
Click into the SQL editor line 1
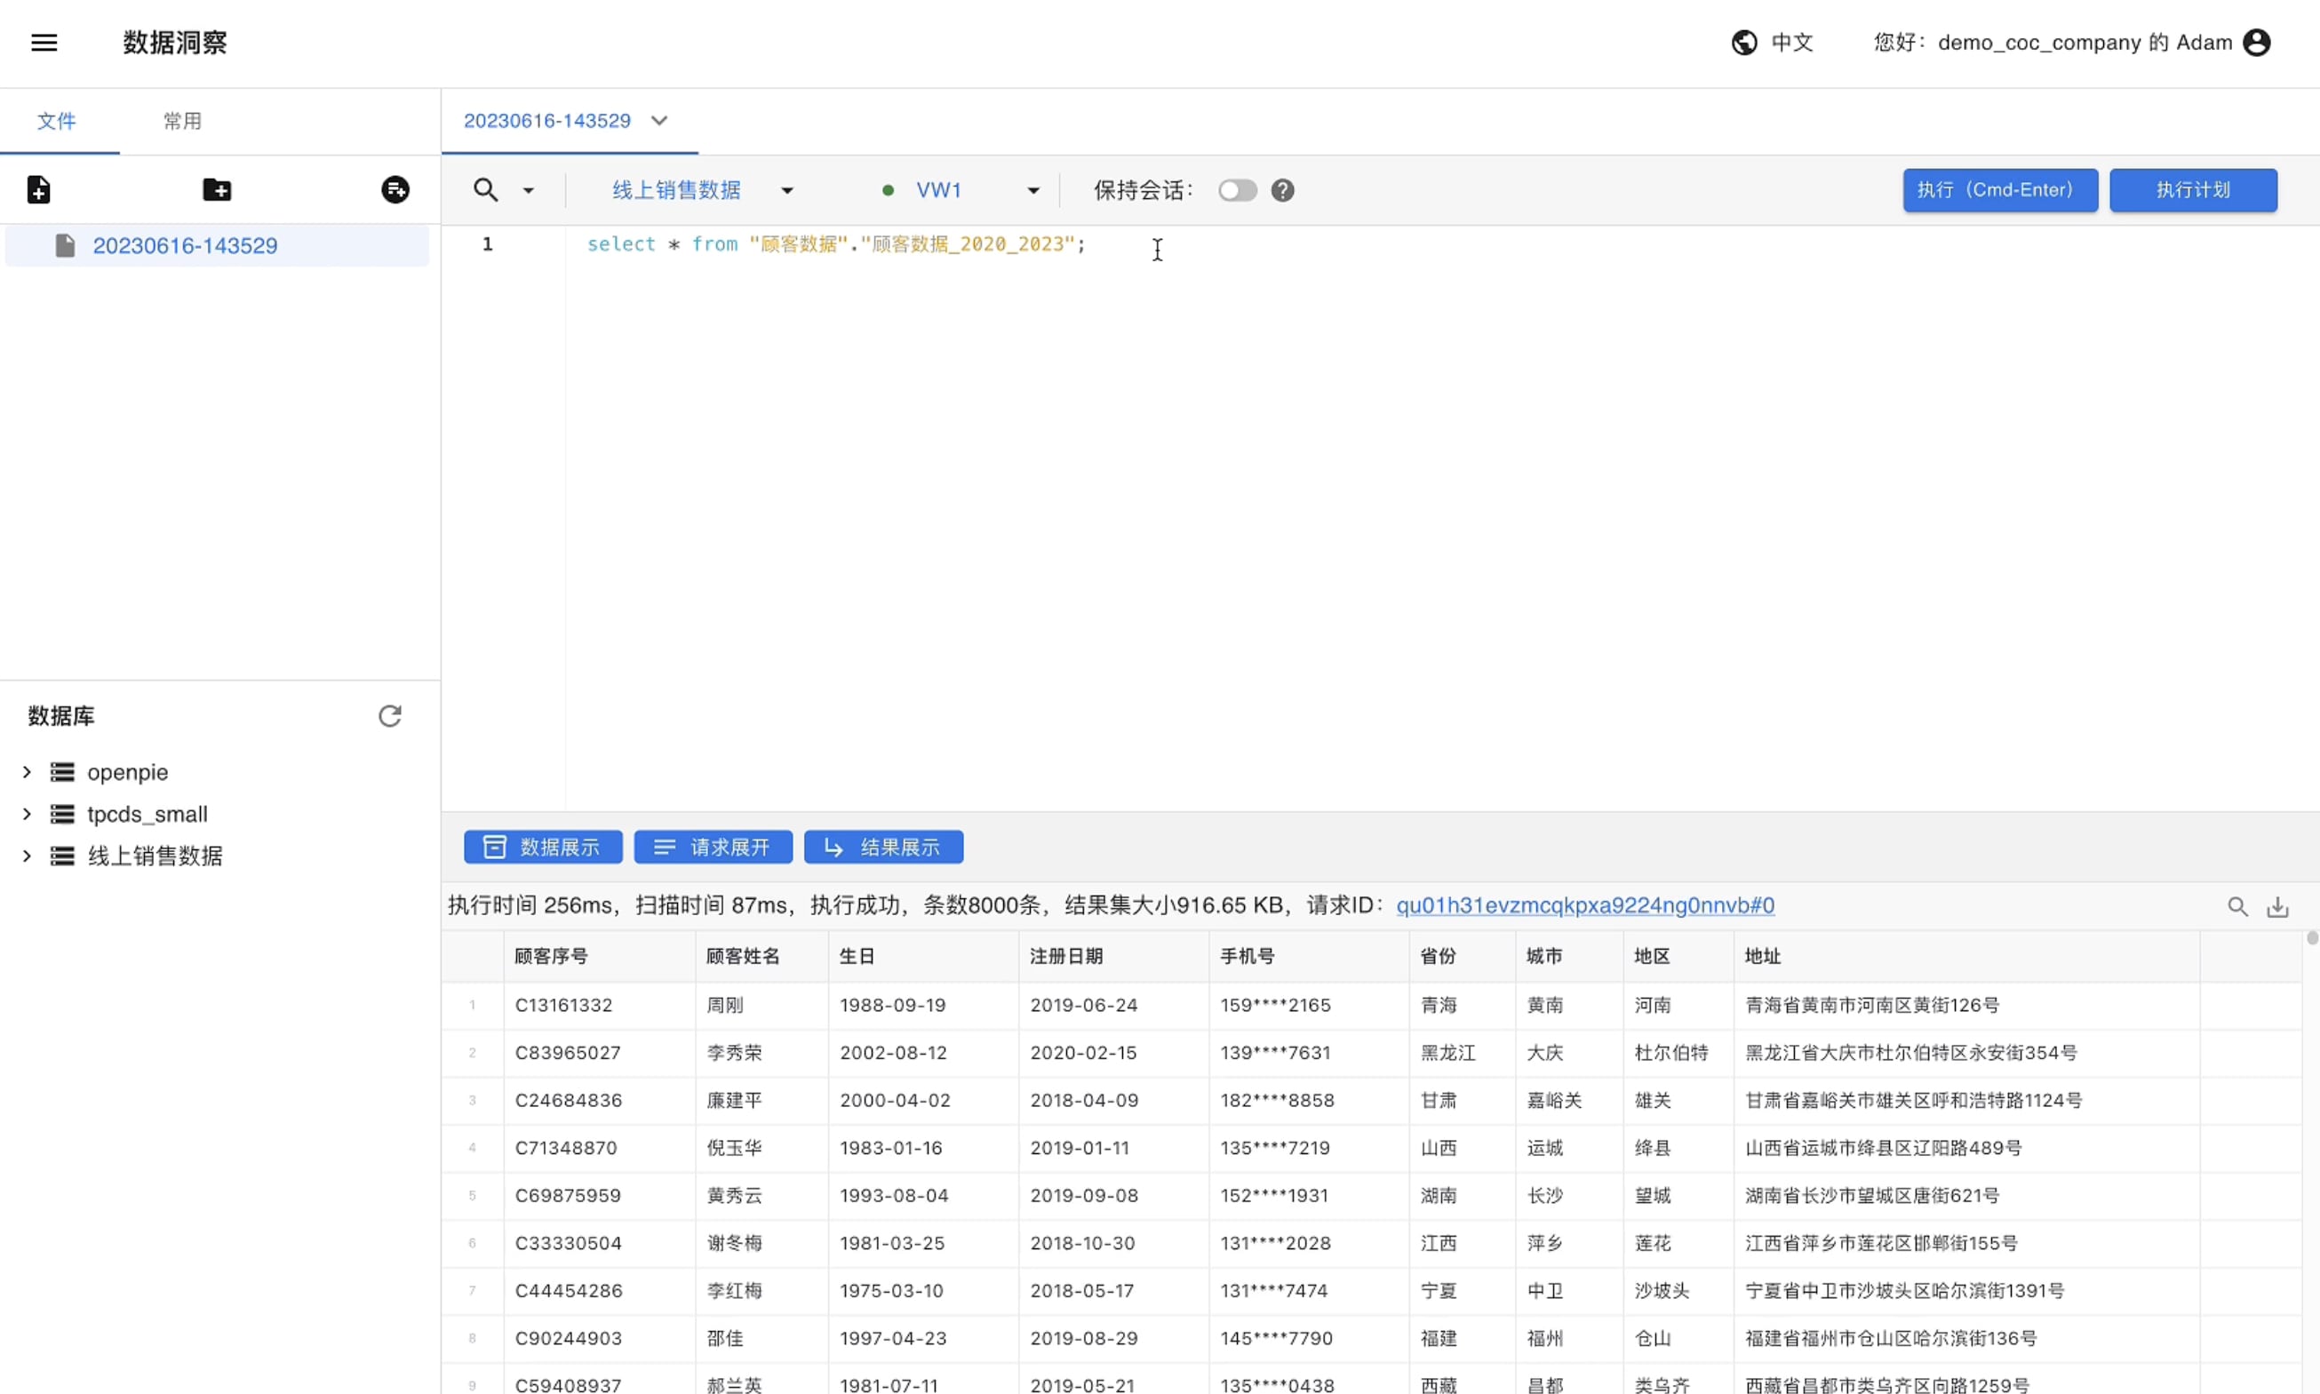coord(836,244)
